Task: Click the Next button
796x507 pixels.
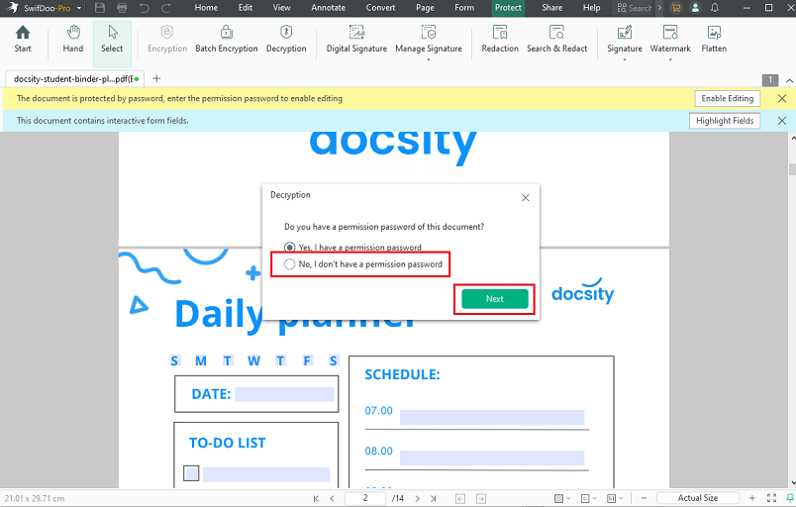Action: pos(494,299)
